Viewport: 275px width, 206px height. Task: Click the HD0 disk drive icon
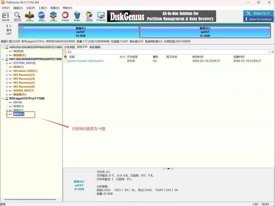[x=7, y=47]
